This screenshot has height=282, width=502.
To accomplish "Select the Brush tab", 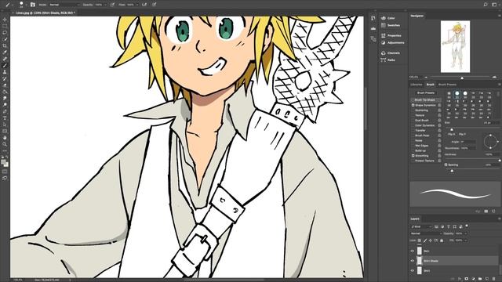I will click(x=430, y=85).
